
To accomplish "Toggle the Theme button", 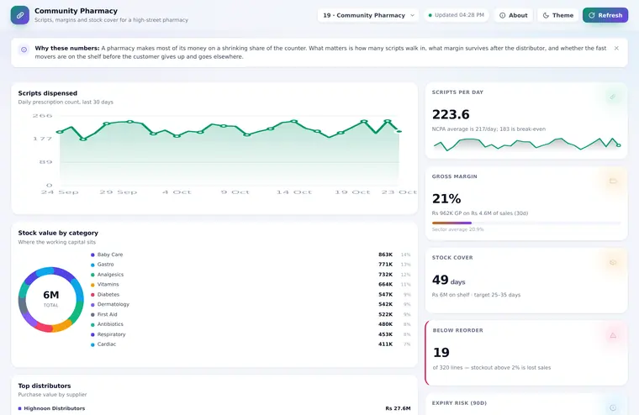I will (558, 15).
